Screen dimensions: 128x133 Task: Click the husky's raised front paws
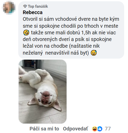[x=41, y=72]
